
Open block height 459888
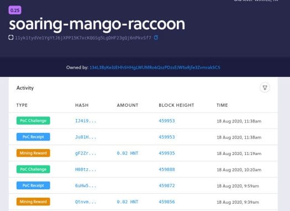click(x=167, y=169)
